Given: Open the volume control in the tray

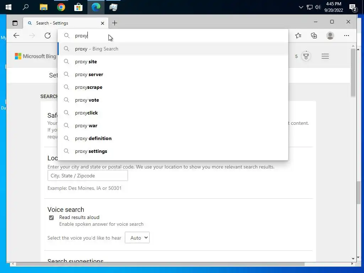Looking at the screenshot, I should click(x=318, y=7).
